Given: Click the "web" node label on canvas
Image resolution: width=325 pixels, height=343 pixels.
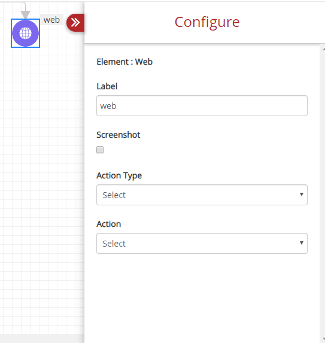Looking at the screenshot, I should 51,20.
